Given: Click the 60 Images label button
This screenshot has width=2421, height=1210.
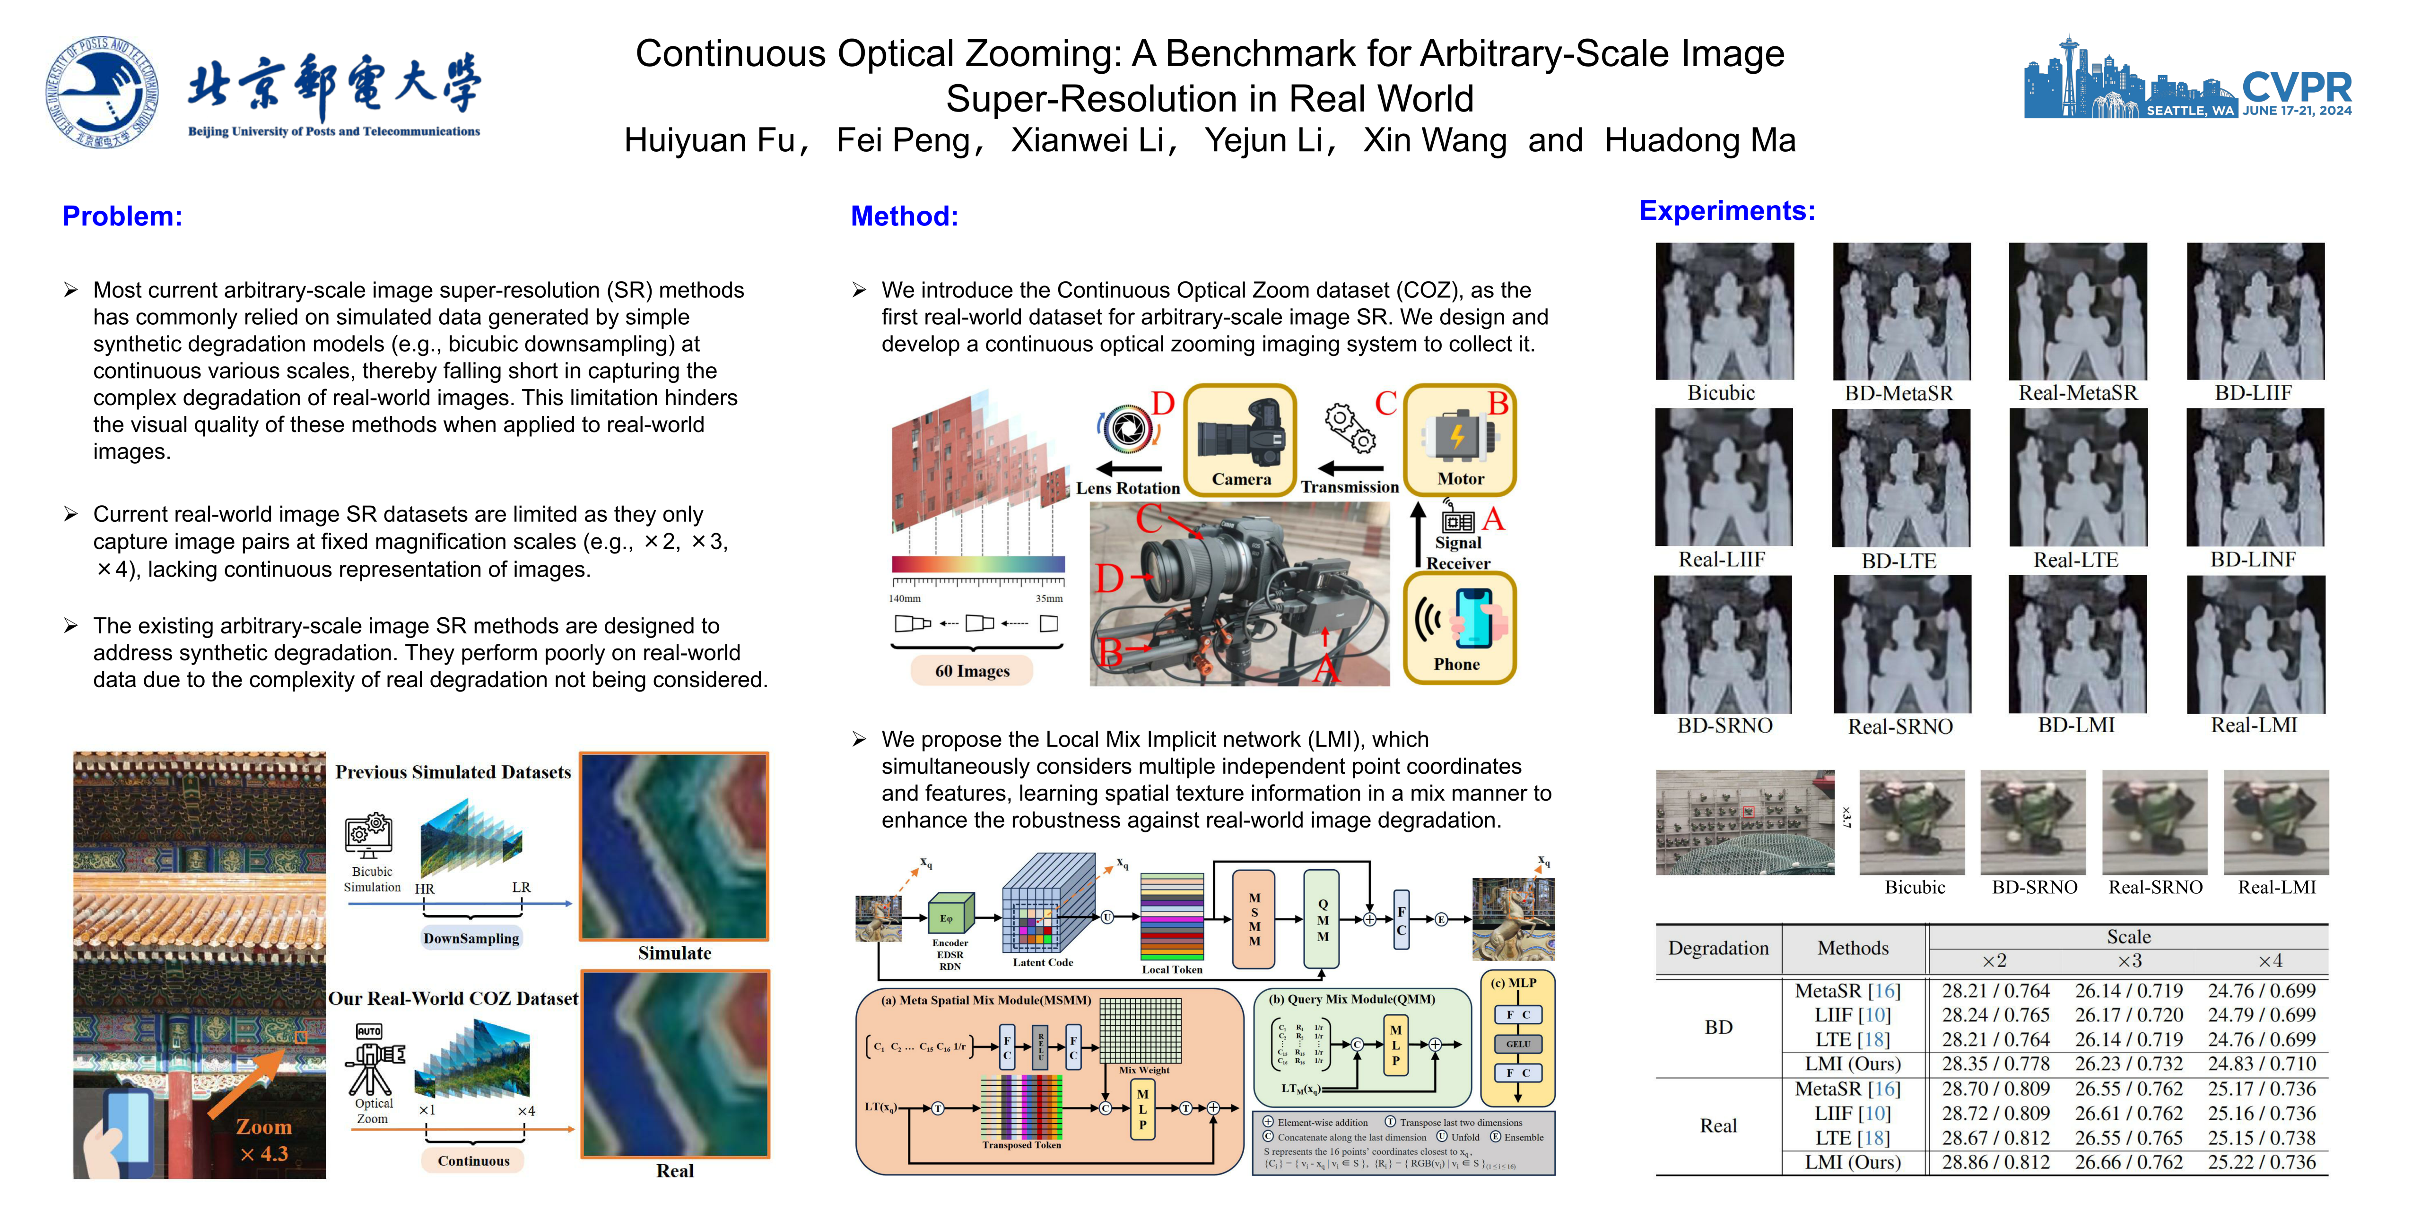Looking at the screenshot, I should click(972, 671).
